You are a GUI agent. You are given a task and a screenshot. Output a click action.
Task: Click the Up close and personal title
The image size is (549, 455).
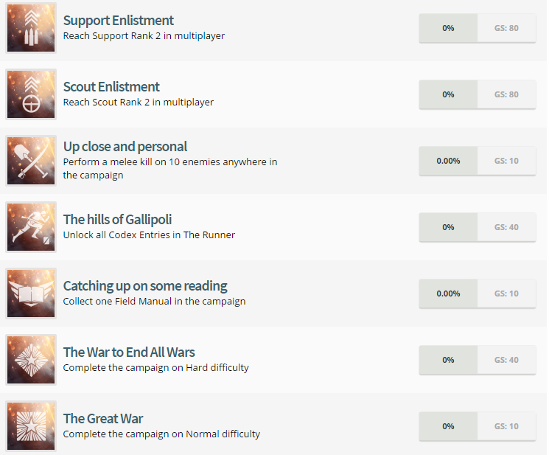pos(125,146)
